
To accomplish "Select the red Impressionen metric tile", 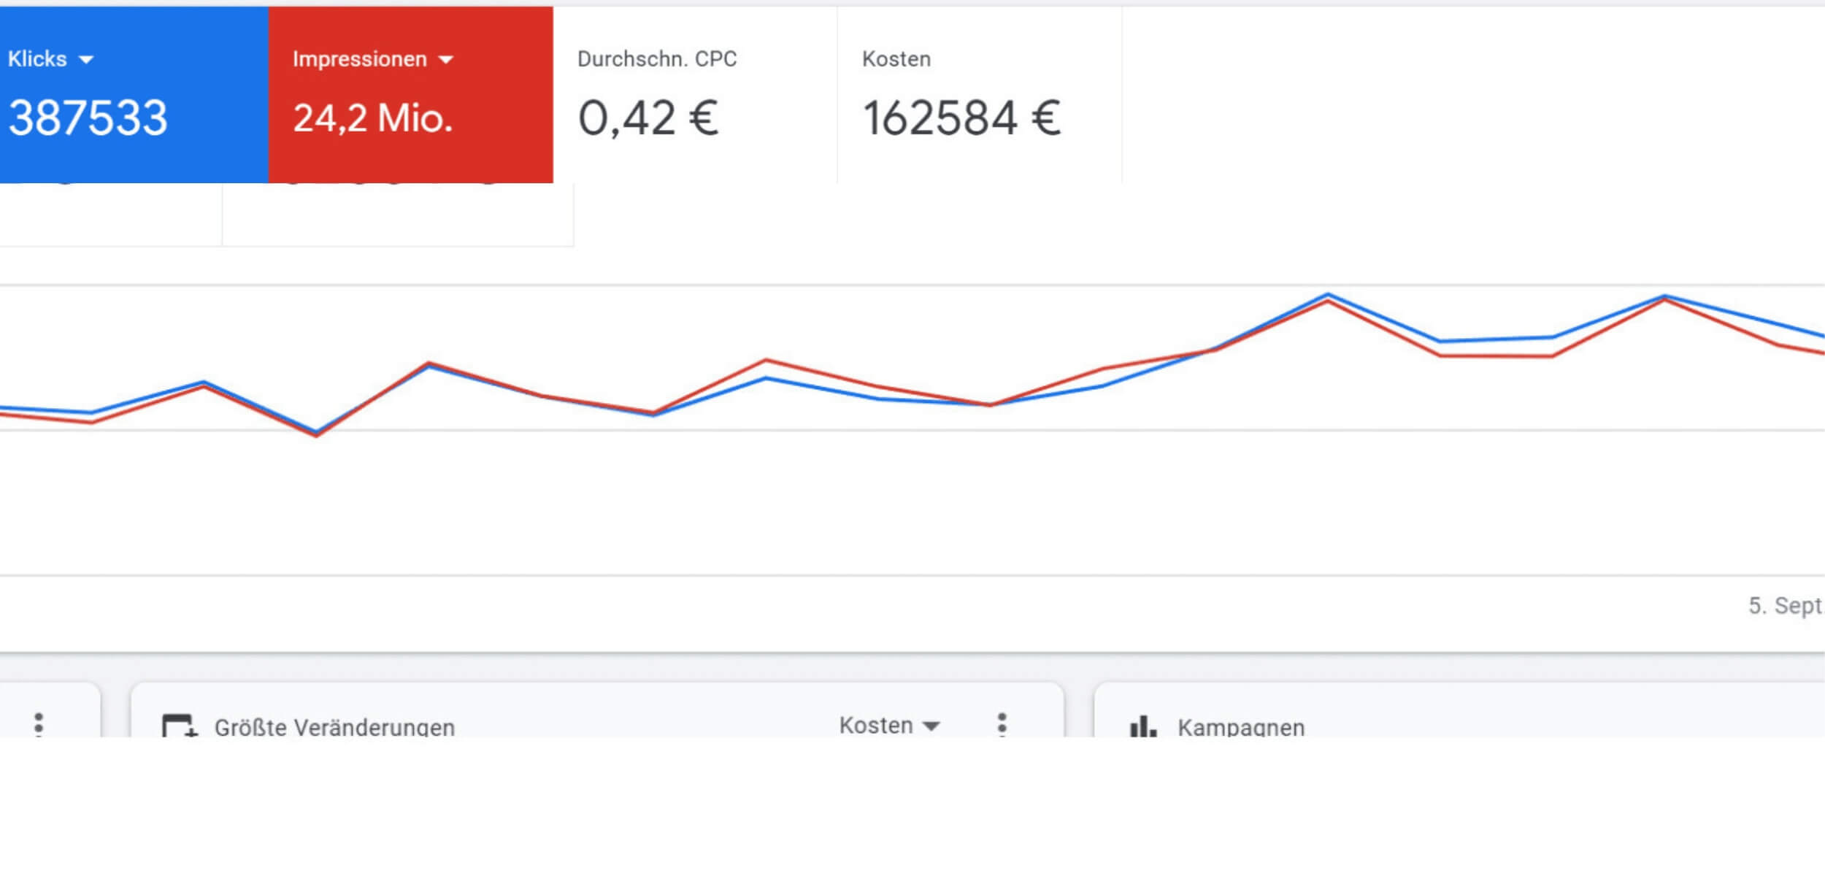I will point(410,95).
